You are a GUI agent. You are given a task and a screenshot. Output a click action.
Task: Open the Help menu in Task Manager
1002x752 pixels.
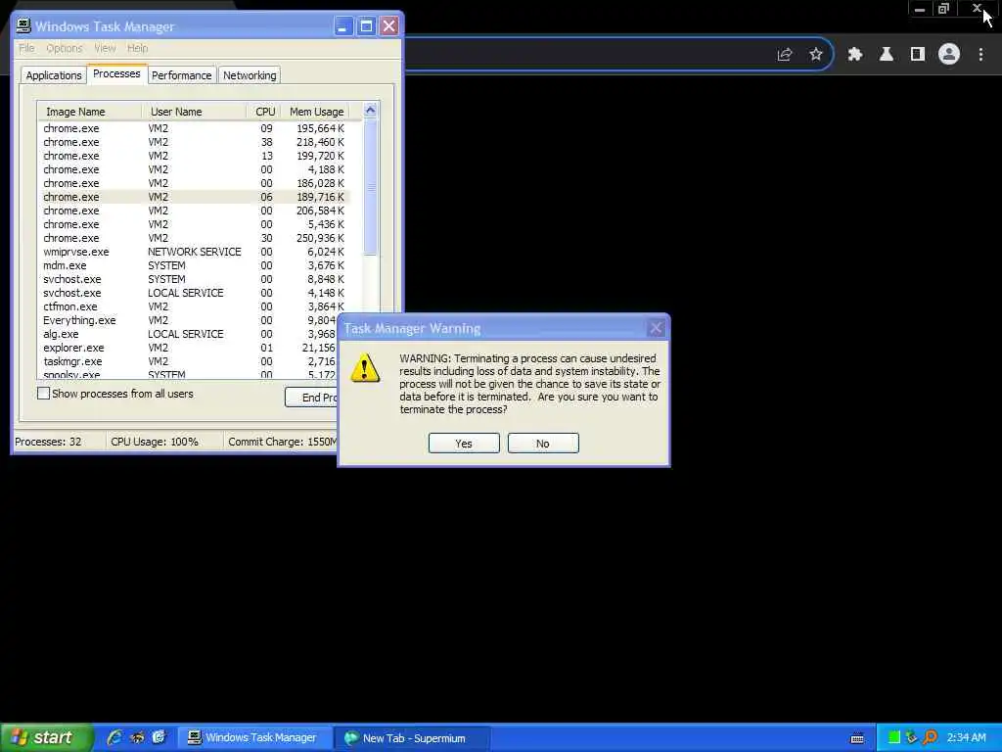pos(137,48)
